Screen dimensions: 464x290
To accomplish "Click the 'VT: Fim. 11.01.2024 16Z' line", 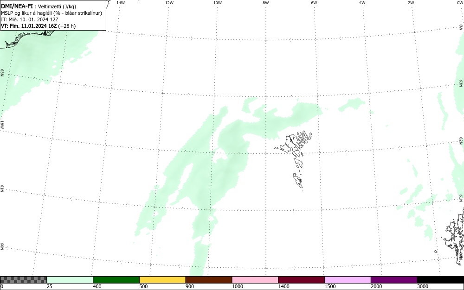I will click(x=29, y=26).
